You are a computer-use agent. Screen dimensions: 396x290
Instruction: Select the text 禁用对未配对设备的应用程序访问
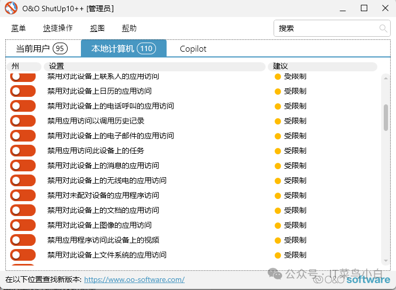coord(103,195)
